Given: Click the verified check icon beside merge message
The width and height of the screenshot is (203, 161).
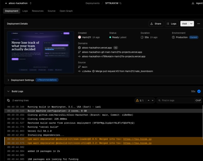Looking at the screenshot, I should pos(93,71).
